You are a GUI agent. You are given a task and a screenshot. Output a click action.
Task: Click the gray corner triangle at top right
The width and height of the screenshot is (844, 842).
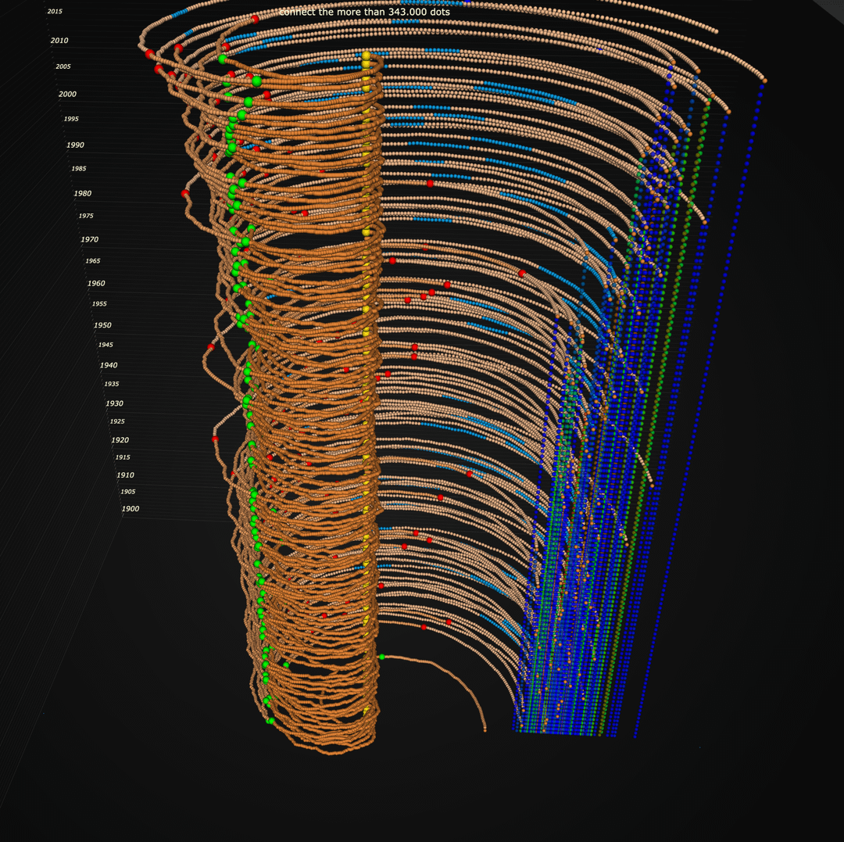[x=831, y=8]
